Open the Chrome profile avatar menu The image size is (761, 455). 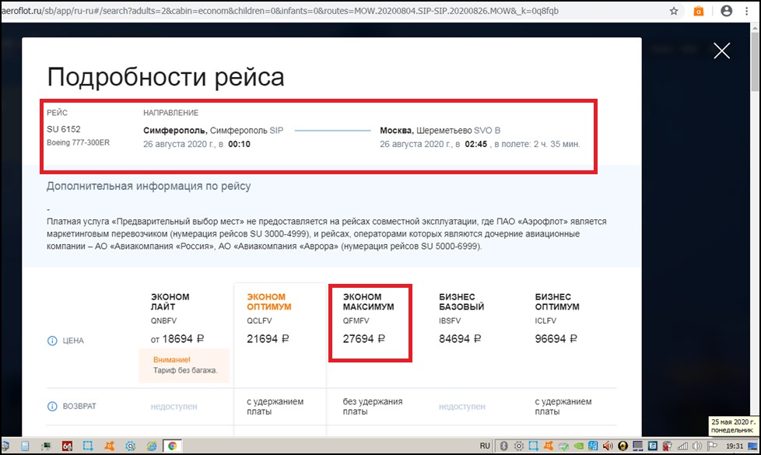click(726, 11)
